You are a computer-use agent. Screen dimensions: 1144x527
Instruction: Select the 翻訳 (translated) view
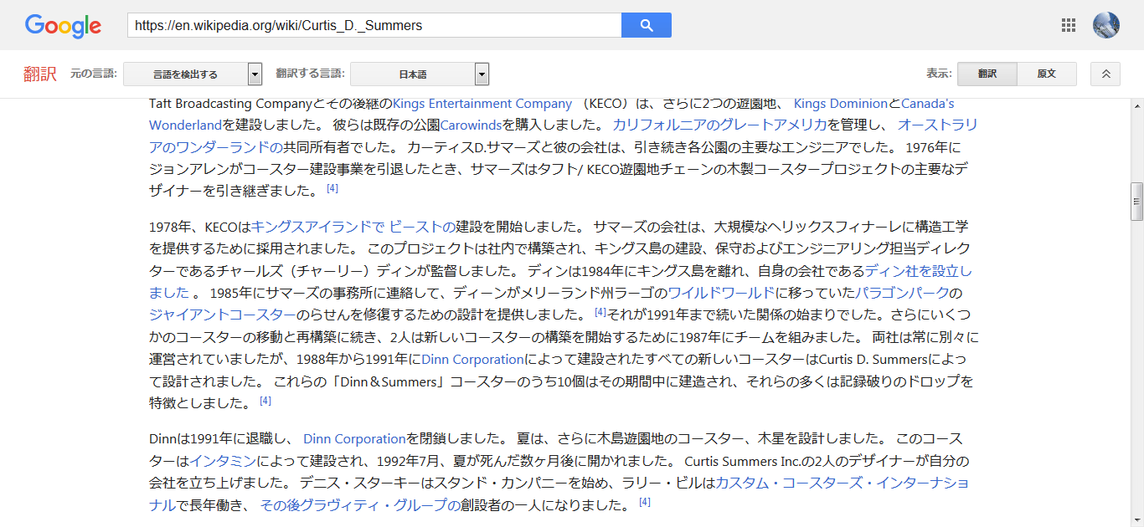987,74
